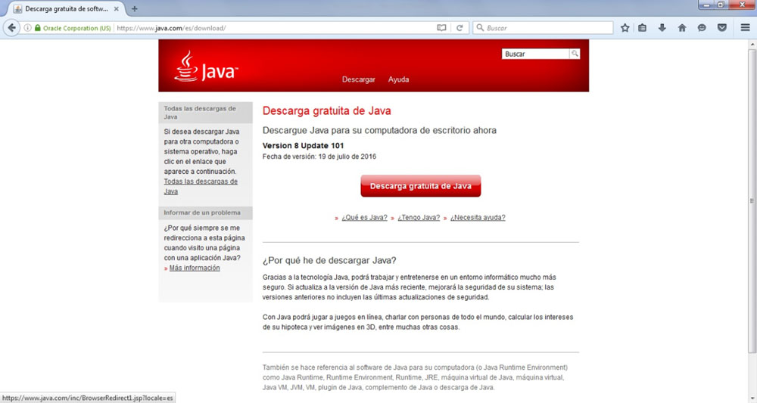Open the chat bubble toolbar icon

click(702, 28)
